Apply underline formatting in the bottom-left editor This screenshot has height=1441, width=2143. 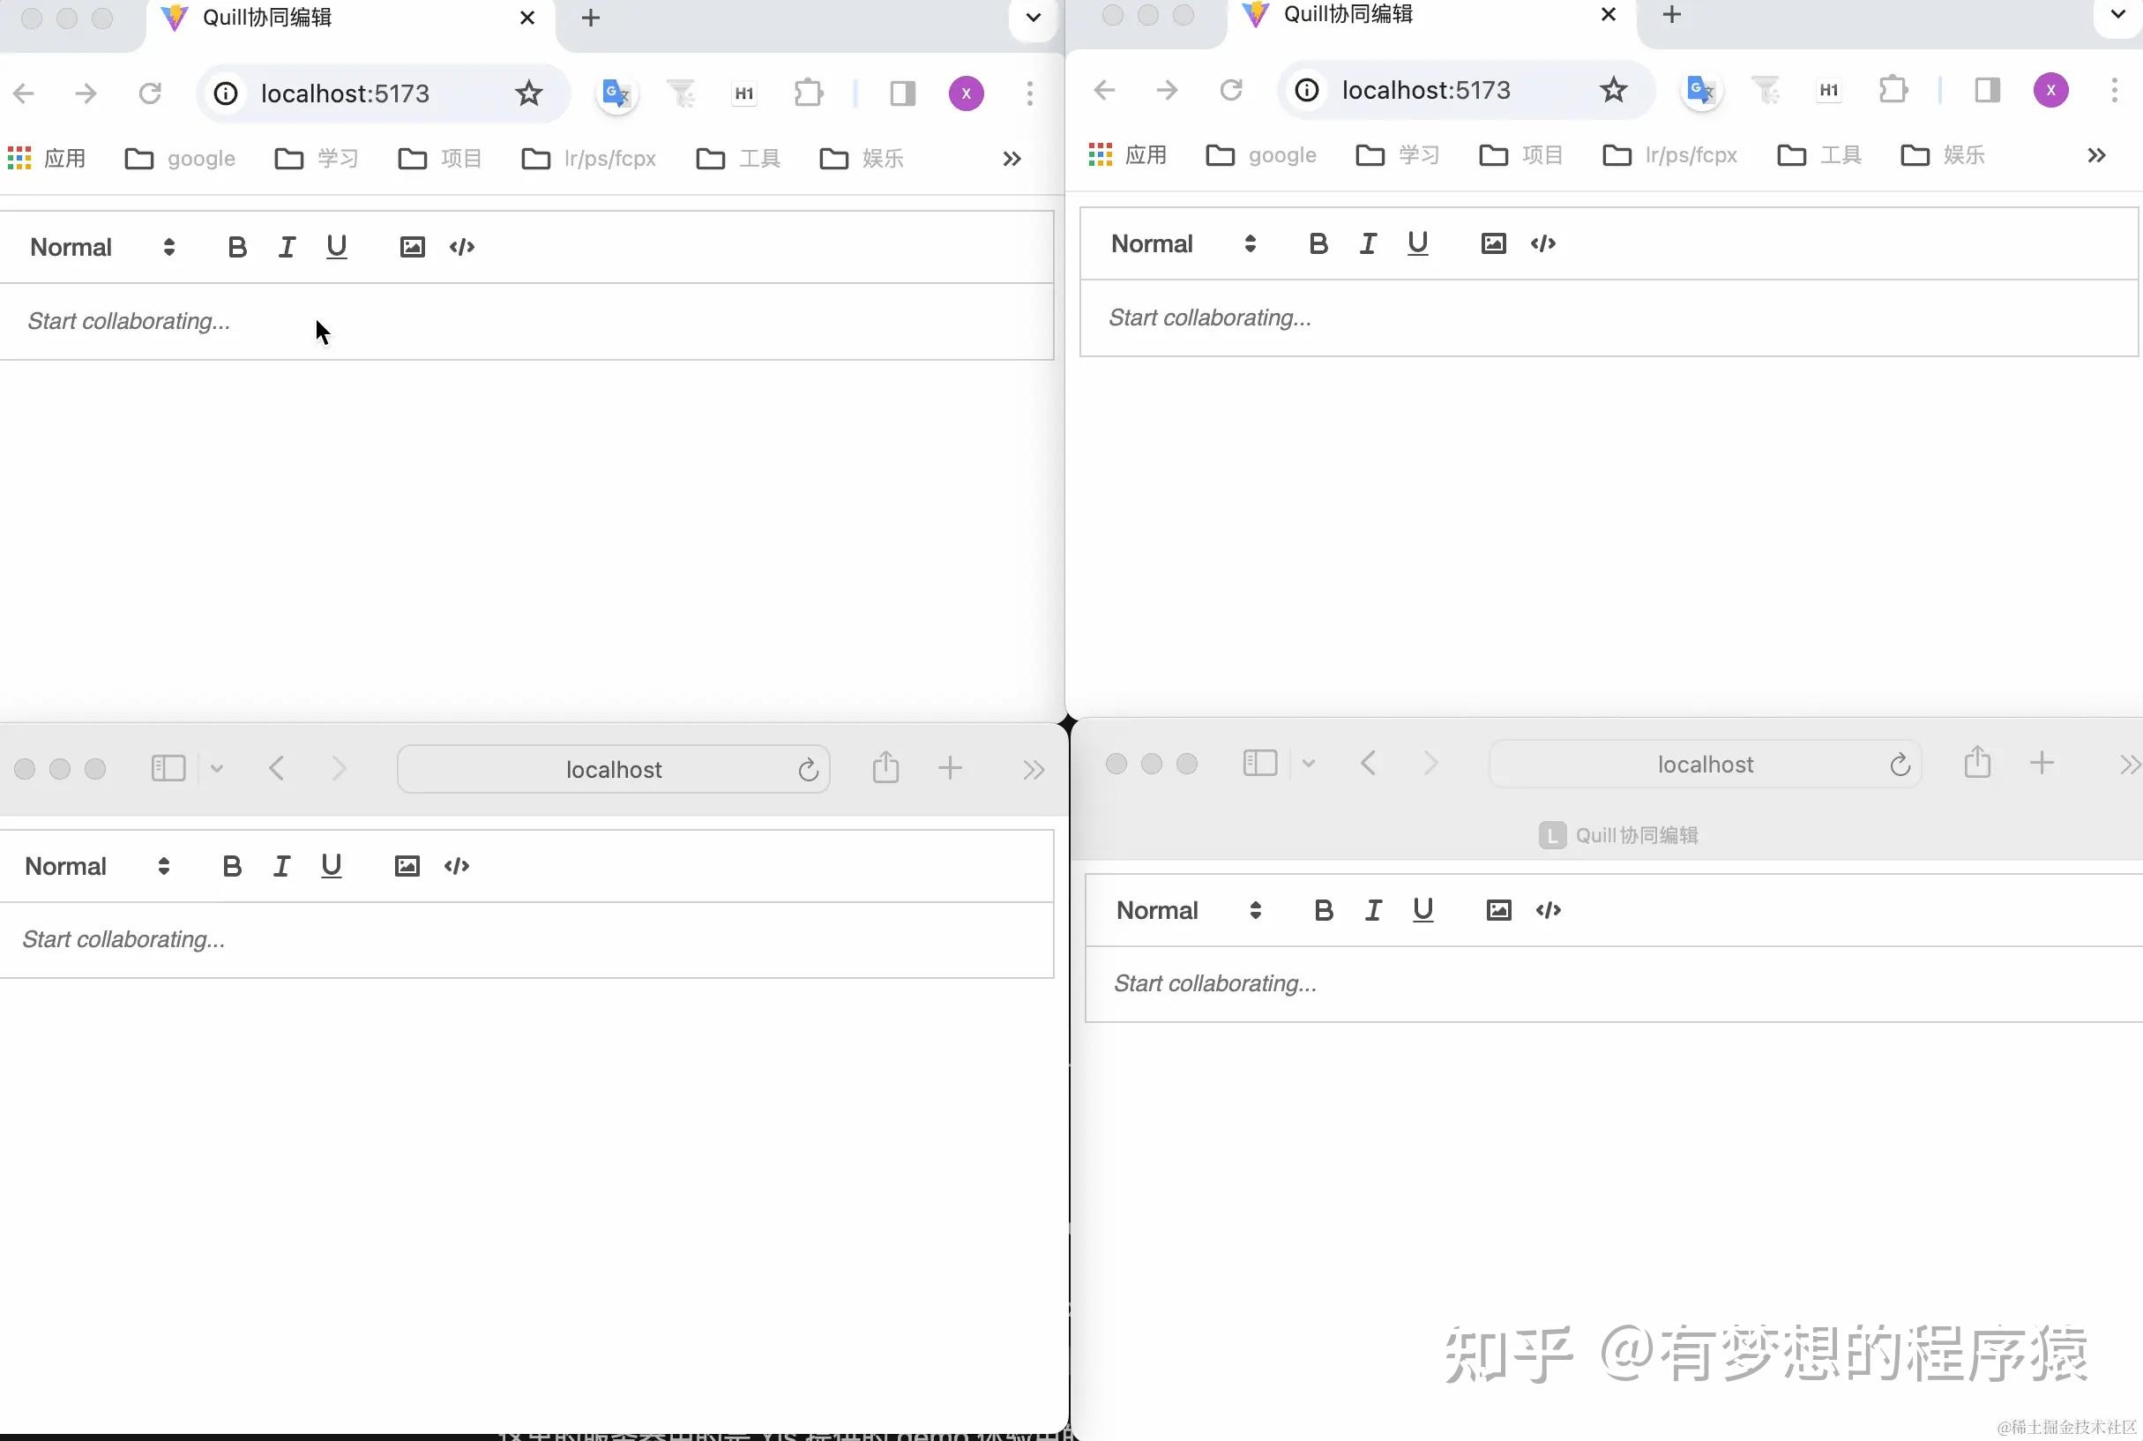331,865
